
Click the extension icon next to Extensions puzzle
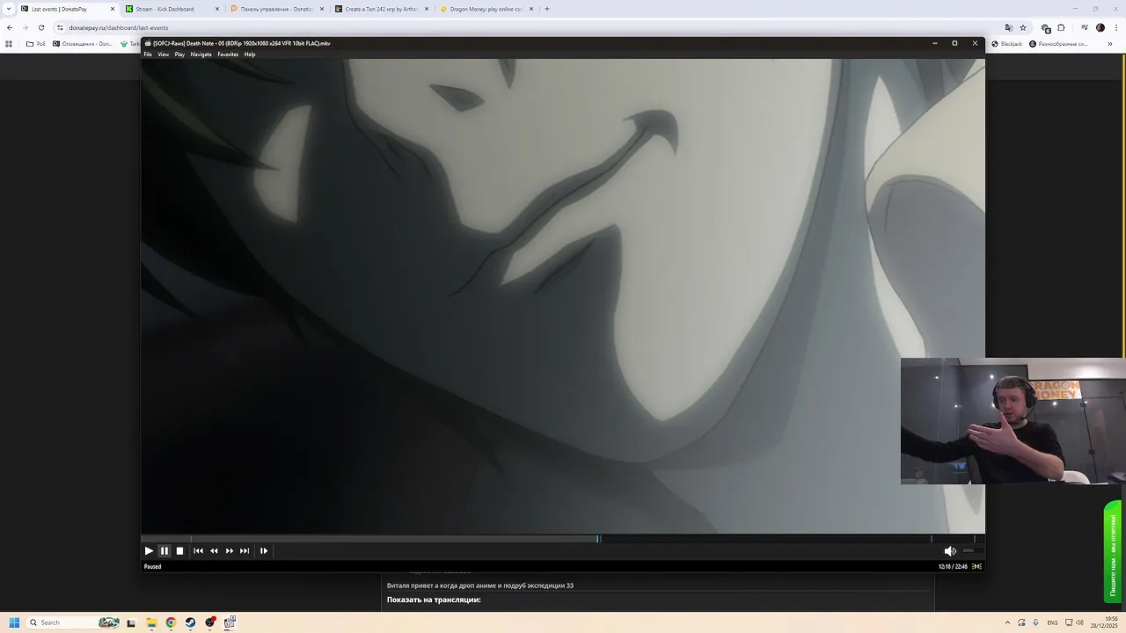click(x=1046, y=27)
